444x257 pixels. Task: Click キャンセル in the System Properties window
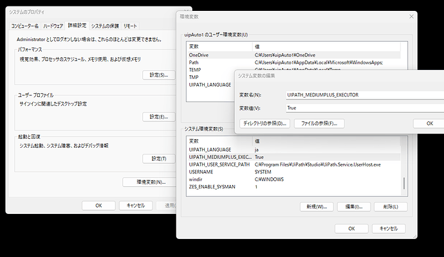point(136,206)
